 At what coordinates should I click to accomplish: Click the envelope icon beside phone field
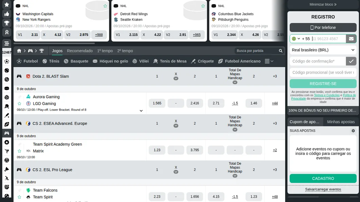point(351,39)
